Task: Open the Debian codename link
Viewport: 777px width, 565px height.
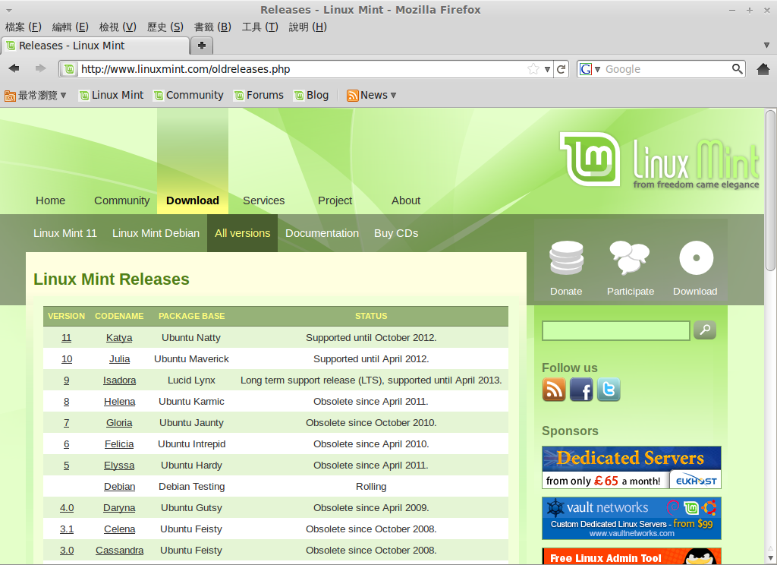Action: [x=119, y=487]
